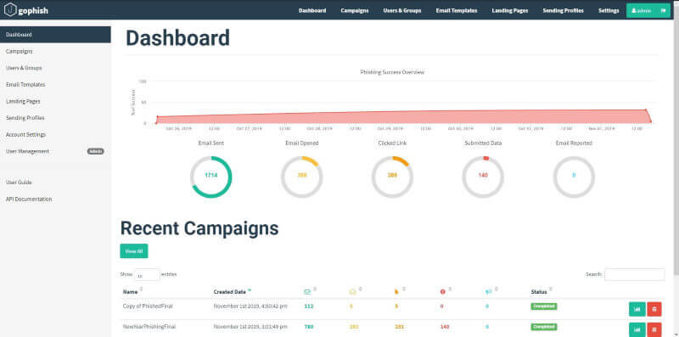Open User Management in the sidebar
This screenshot has width=679, height=337.
55,151
